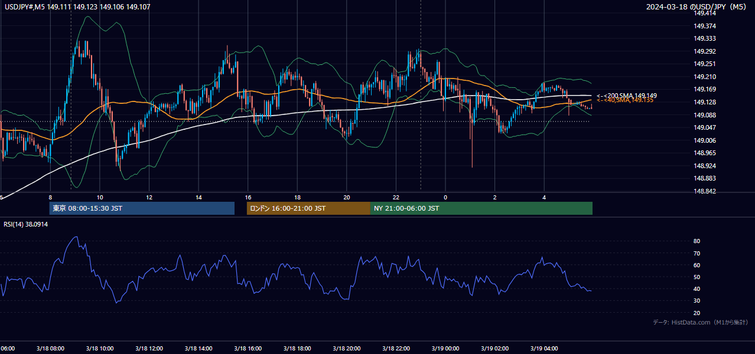Click the London 16:00-21:00 JST session bar
The width and height of the screenshot is (755, 354).
pos(308,208)
